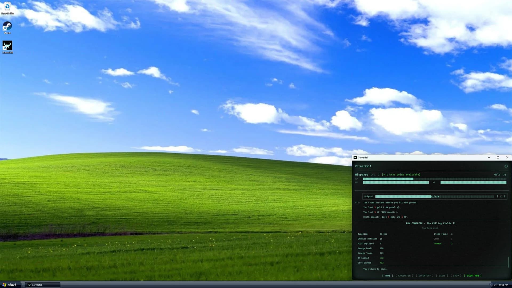512x288 pixels.
Task: Click the XP progress bar
Action: [x=434, y=179]
